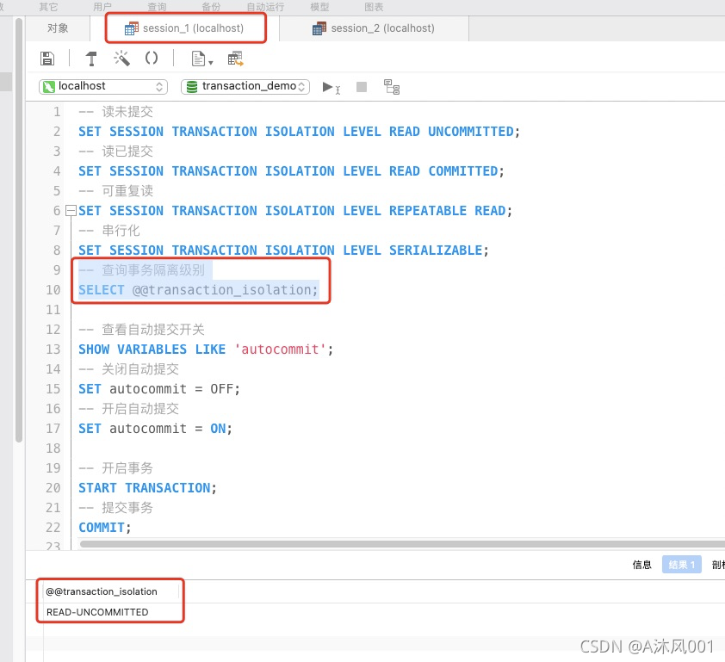Image resolution: width=725 pixels, height=662 pixels.
Task: Open the localhost connection dropdown
Action: pyautogui.click(x=102, y=86)
